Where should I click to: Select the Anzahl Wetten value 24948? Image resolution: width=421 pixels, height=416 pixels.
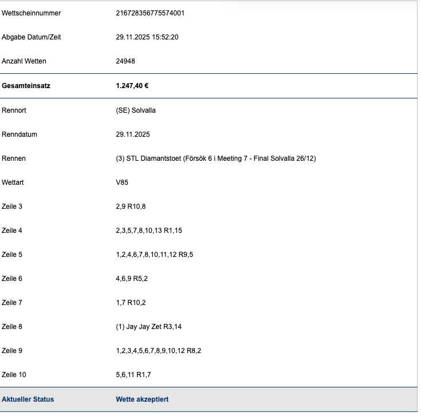pyautogui.click(x=125, y=61)
